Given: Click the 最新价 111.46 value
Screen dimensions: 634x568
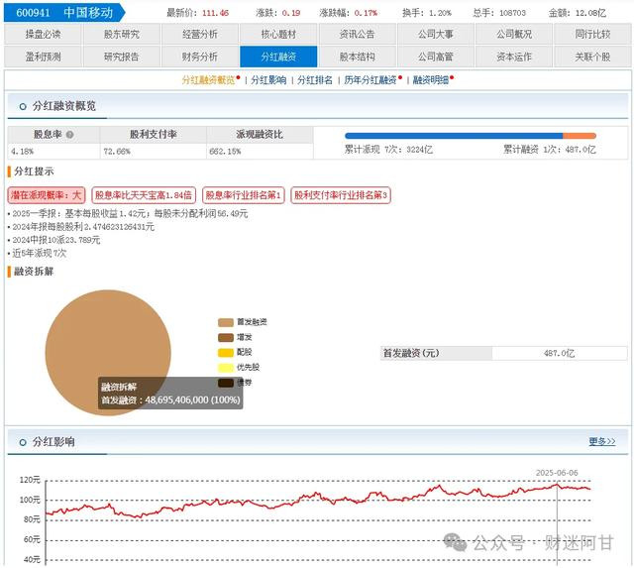Looking at the screenshot, I should [215, 13].
